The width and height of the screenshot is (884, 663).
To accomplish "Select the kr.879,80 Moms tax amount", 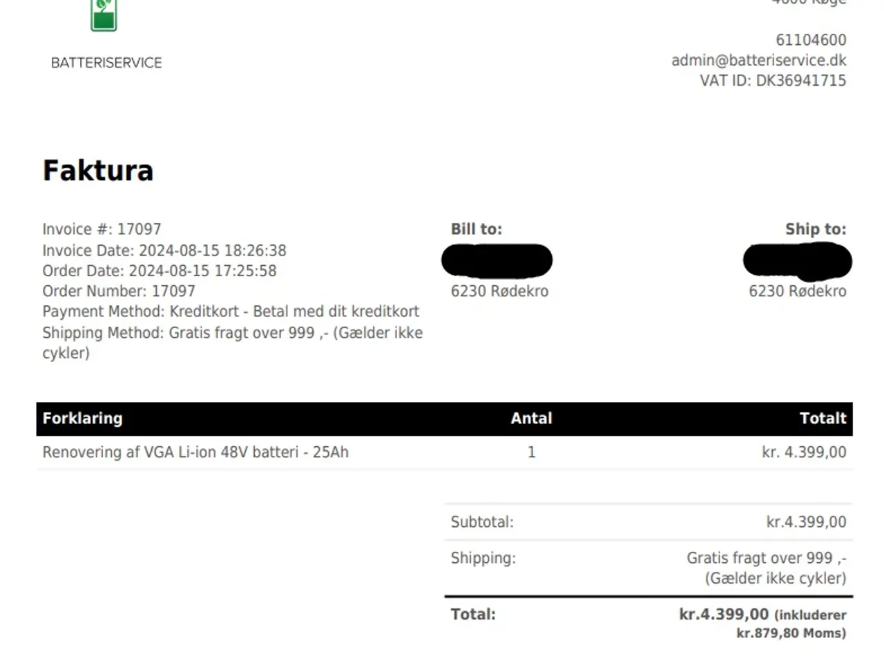I will 791,633.
